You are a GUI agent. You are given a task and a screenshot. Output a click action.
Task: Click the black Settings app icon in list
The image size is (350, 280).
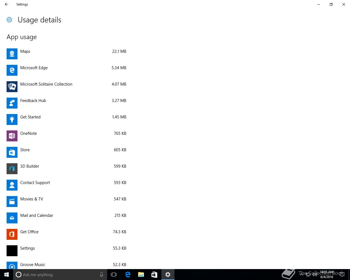[x=12, y=251]
